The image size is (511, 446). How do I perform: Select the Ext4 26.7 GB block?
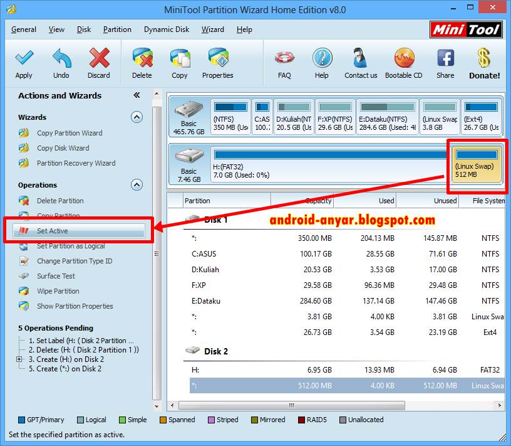point(481,116)
